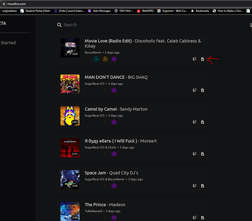Open the Movie Love (Radio Edit) title

[x=108, y=41]
